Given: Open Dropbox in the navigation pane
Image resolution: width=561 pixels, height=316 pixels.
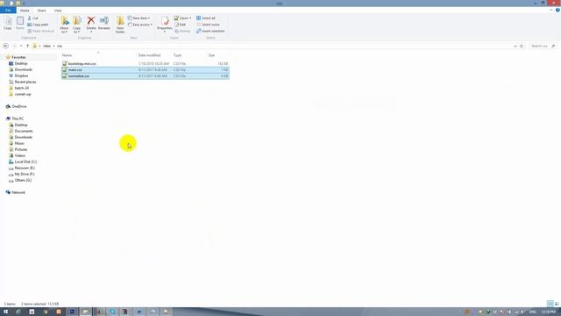Looking at the screenshot, I should [x=21, y=75].
